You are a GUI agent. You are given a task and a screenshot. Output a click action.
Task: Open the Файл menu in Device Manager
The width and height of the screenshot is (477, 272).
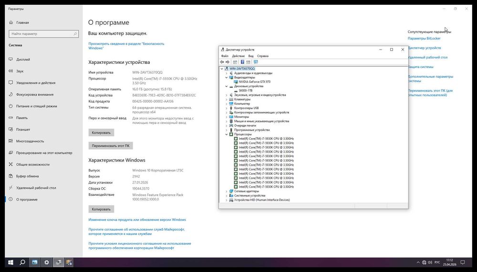pyautogui.click(x=225, y=56)
